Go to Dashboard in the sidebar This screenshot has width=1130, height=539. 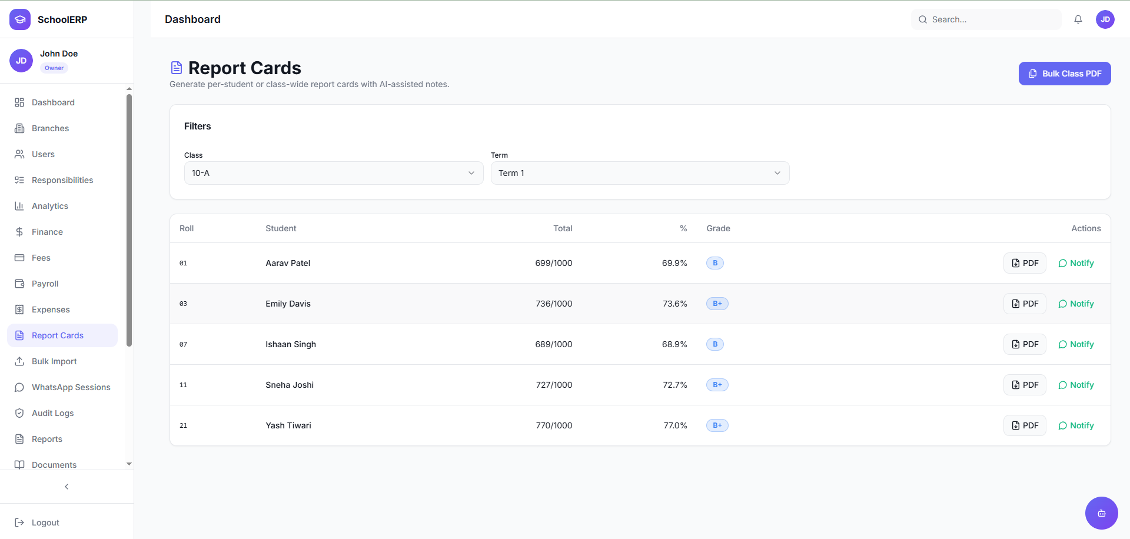coord(62,102)
